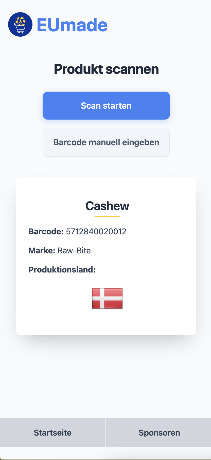Select the Produktionsland label
The height and width of the screenshot is (460, 211).
tap(62, 270)
